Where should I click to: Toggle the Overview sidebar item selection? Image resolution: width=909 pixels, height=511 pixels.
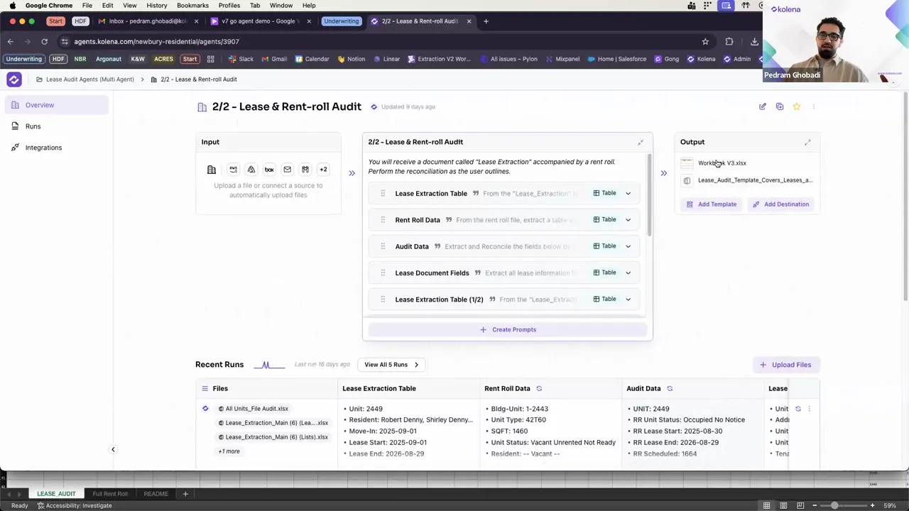tap(39, 104)
